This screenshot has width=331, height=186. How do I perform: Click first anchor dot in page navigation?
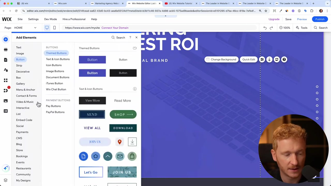317,87
